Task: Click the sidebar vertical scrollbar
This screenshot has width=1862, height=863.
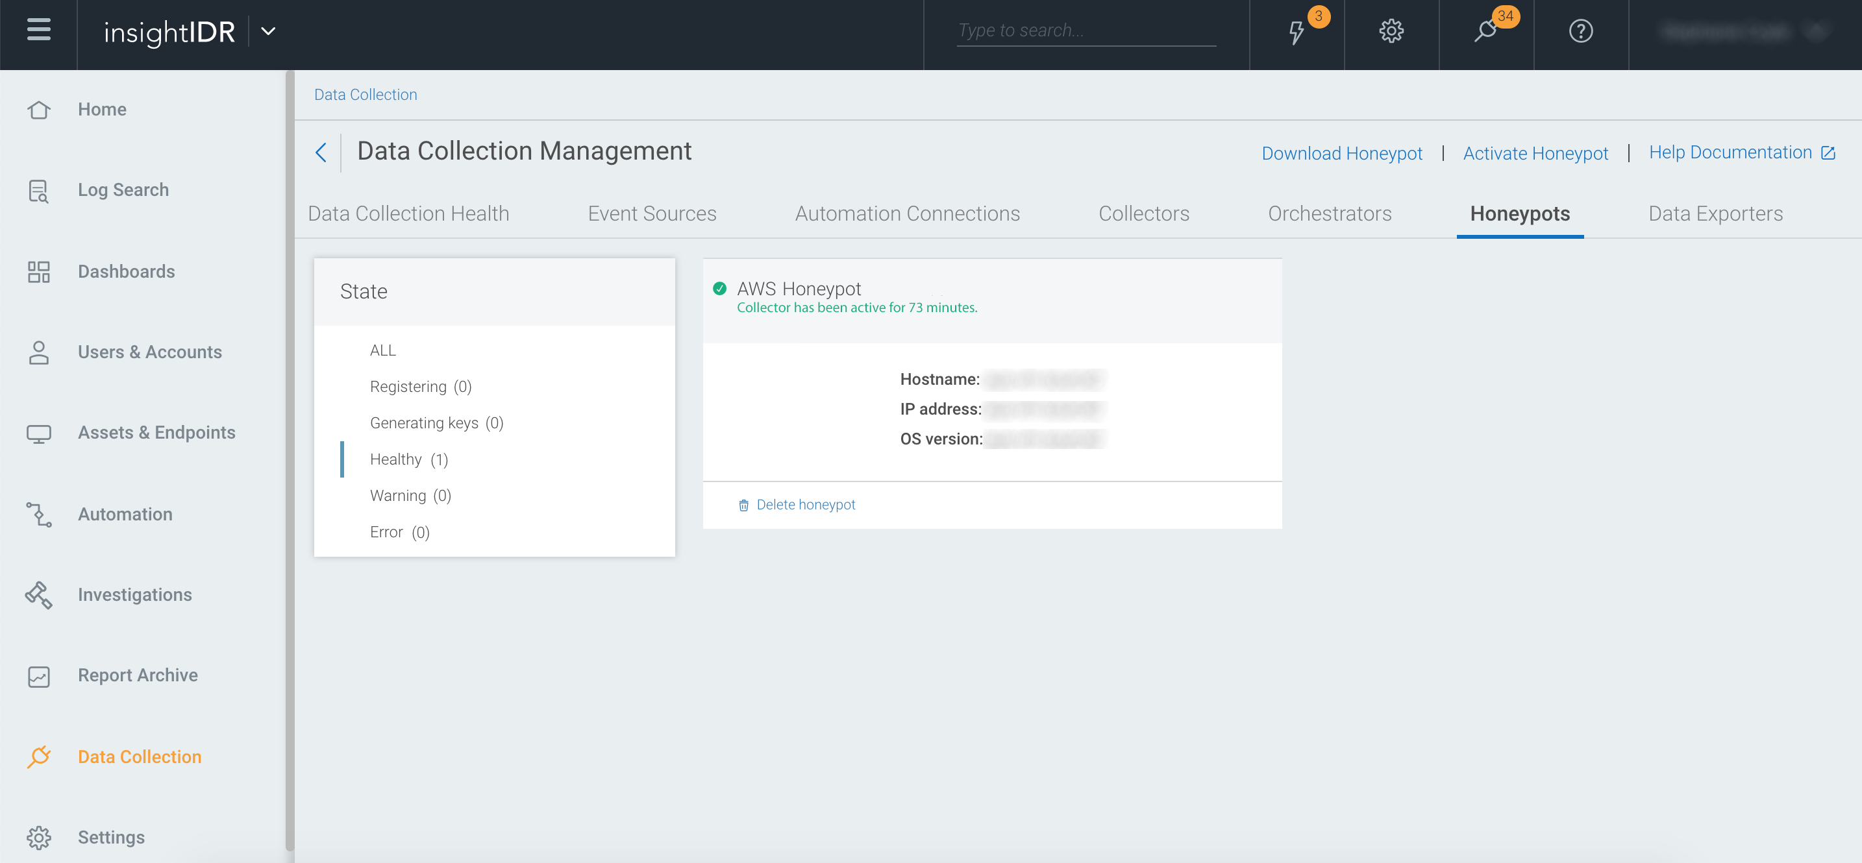Action: (290, 461)
